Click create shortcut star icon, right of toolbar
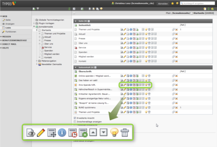Screen dimensions: 217x147 [212, 9]
